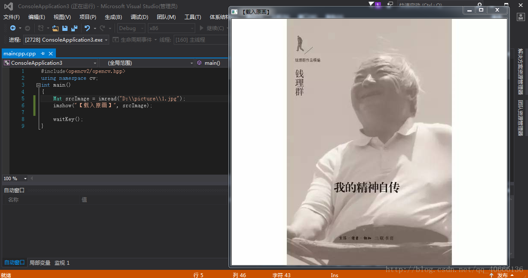528x278 pixels.
Task: Click the editor horizontal scrollbar left arrow
Action: point(32,178)
